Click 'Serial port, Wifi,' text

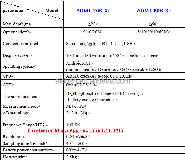[x=81, y=44]
